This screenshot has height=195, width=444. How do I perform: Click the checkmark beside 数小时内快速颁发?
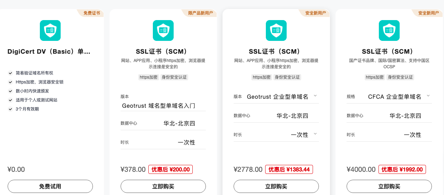[x=10, y=91]
